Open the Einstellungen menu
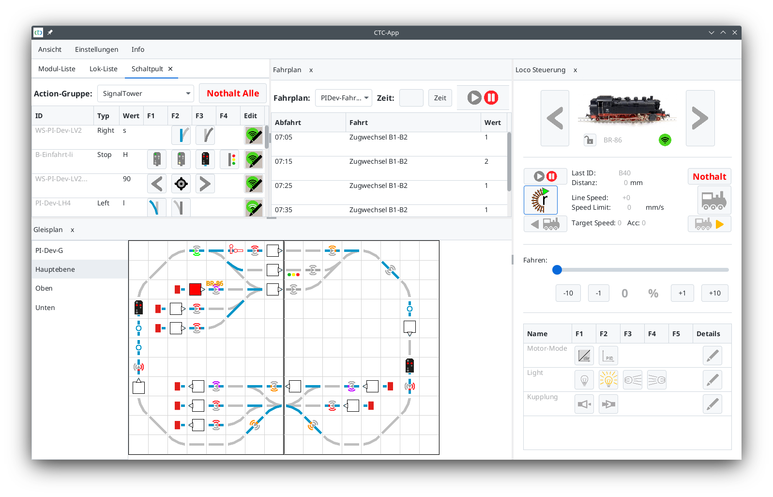Viewport: 773px width, 497px height. point(96,49)
